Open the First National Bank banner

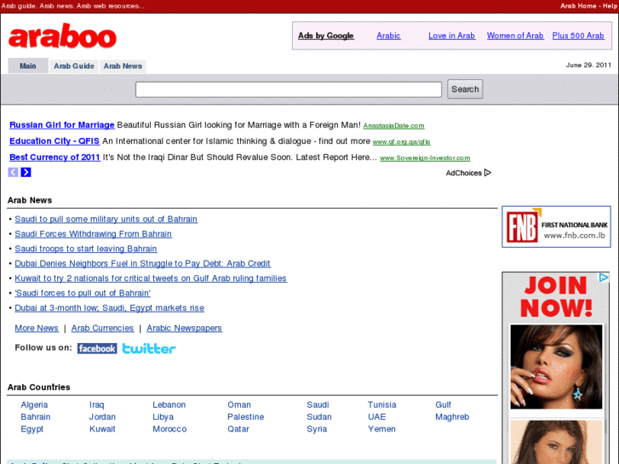click(556, 226)
